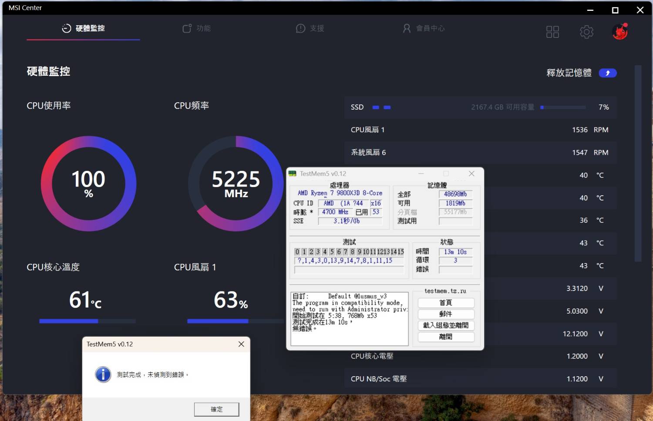Viewport: 653px width, 421px height.
Task: Click the CPU使用率 100% gauge
Action: click(x=88, y=184)
